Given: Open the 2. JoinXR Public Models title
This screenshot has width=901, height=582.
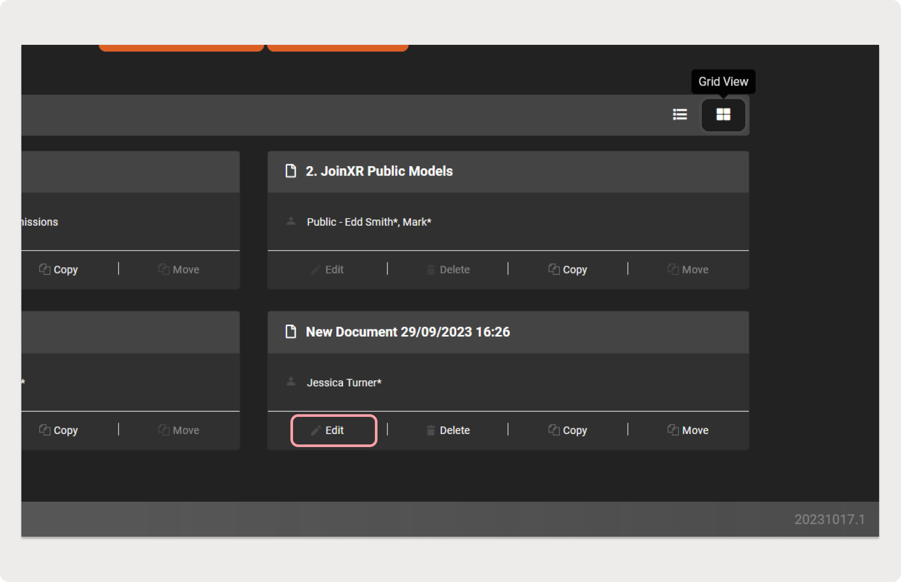Looking at the screenshot, I should pos(379,171).
